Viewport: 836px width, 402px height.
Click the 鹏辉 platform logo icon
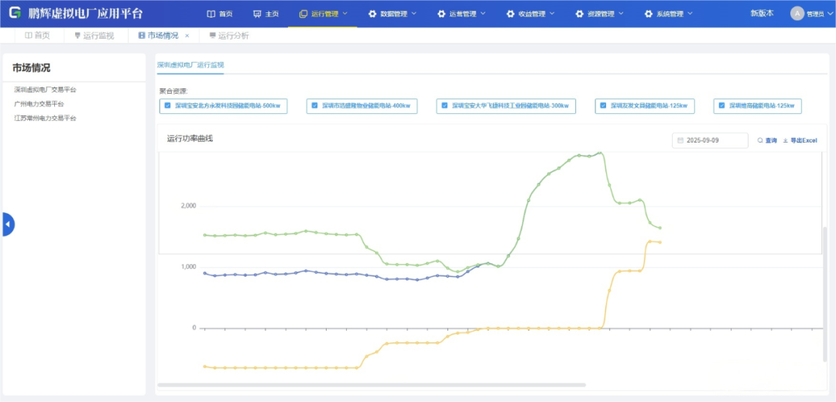coord(15,13)
